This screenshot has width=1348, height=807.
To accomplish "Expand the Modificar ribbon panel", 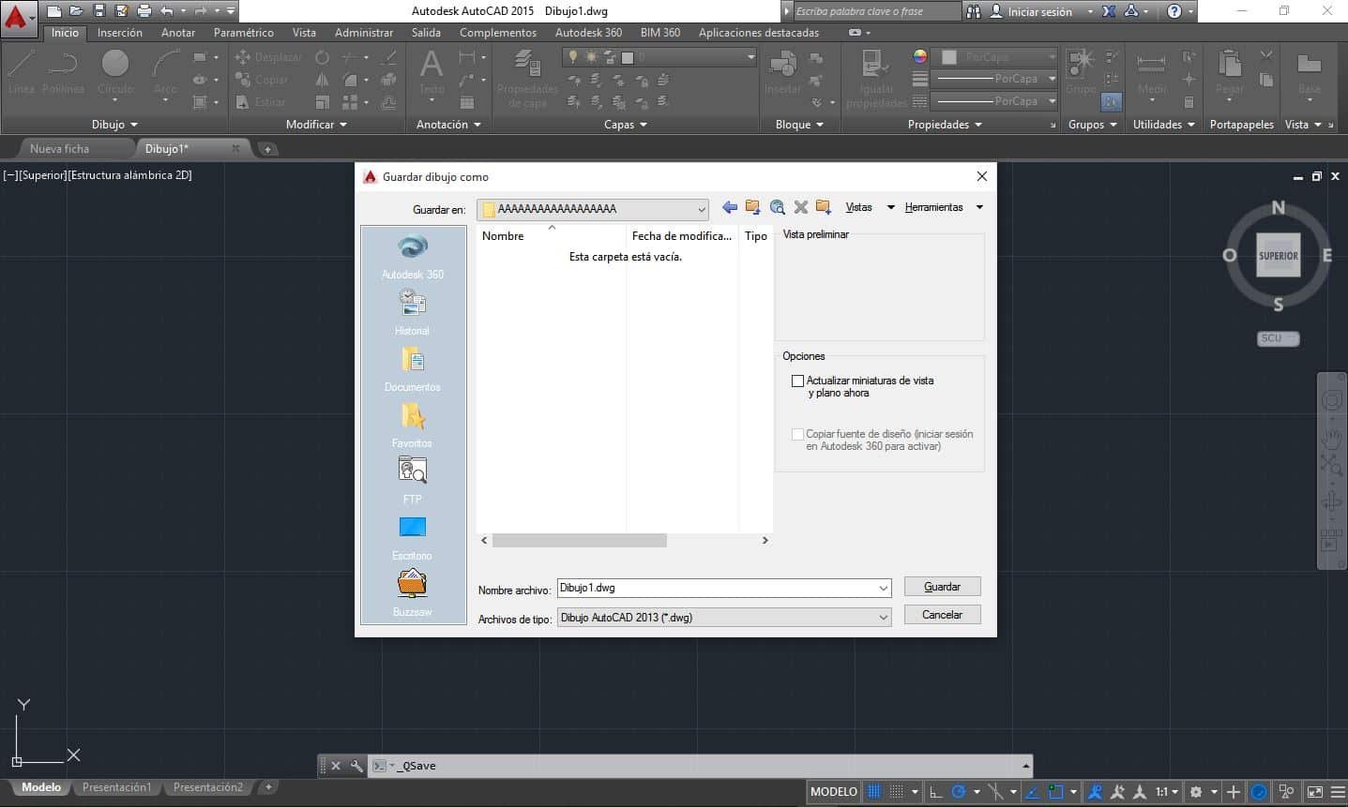I will tap(316, 125).
